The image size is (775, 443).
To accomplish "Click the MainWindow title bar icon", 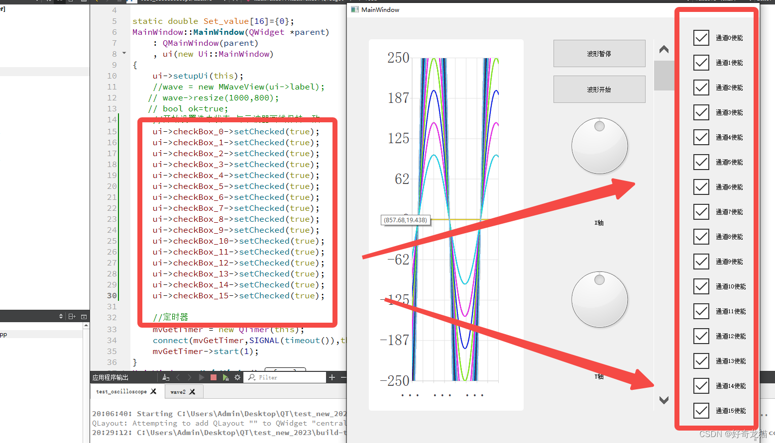I will (x=354, y=9).
